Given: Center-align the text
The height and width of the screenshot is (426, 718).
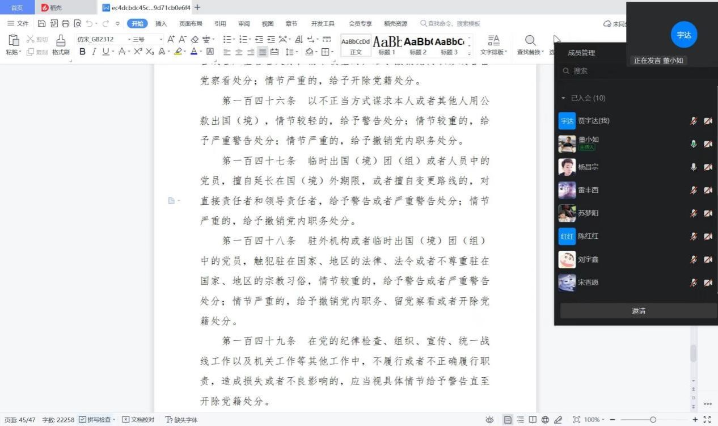Looking at the screenshot, I should 239,52.
